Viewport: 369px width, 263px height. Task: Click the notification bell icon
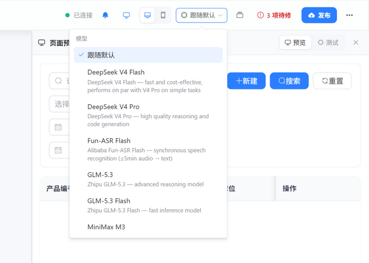click(105, 15)
